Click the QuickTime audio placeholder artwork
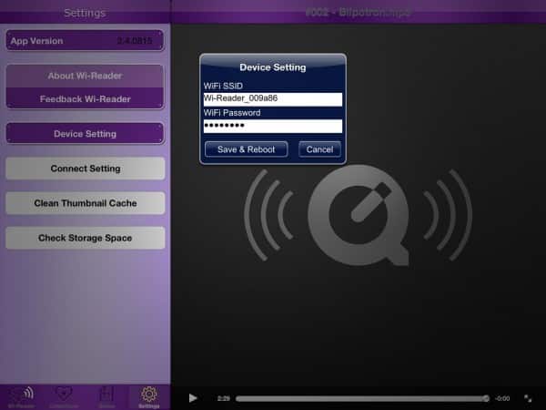 pyautogui.click(x=359, y=215)
